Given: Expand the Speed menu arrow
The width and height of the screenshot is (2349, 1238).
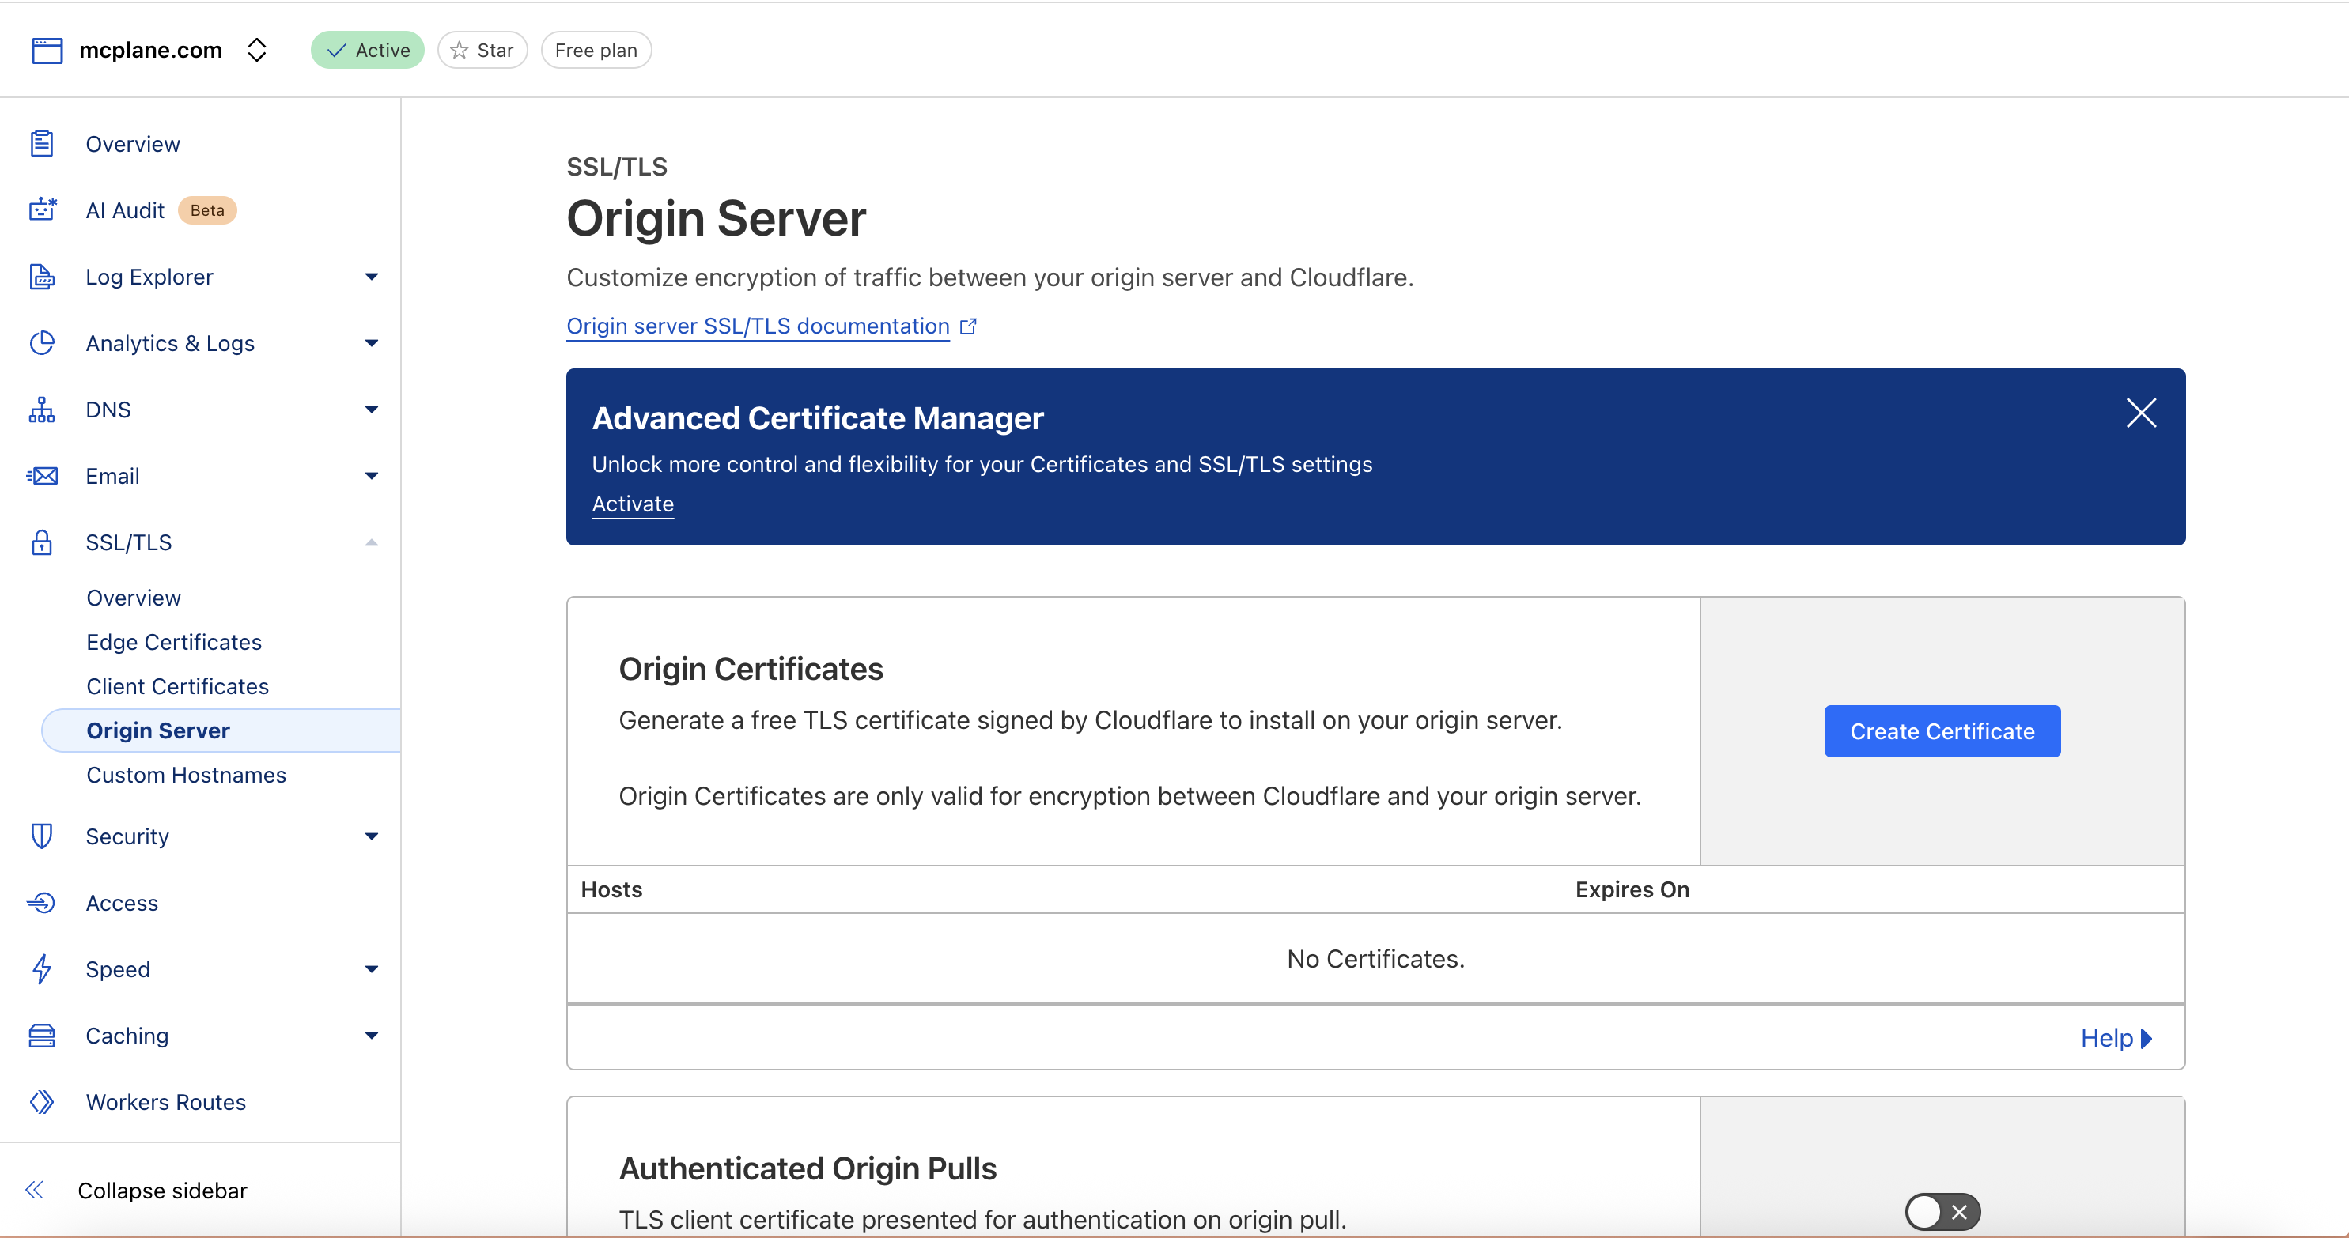Looking at the screenshot, I should coord(371,969).
